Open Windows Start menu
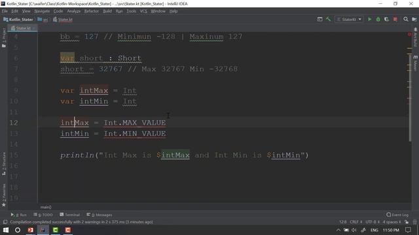This screenshot has width=419, height=235. click(6, 230)
